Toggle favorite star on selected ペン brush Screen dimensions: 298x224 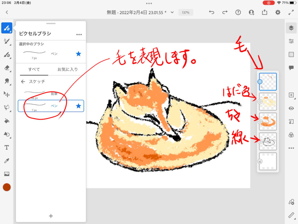(x=78, y=106)
